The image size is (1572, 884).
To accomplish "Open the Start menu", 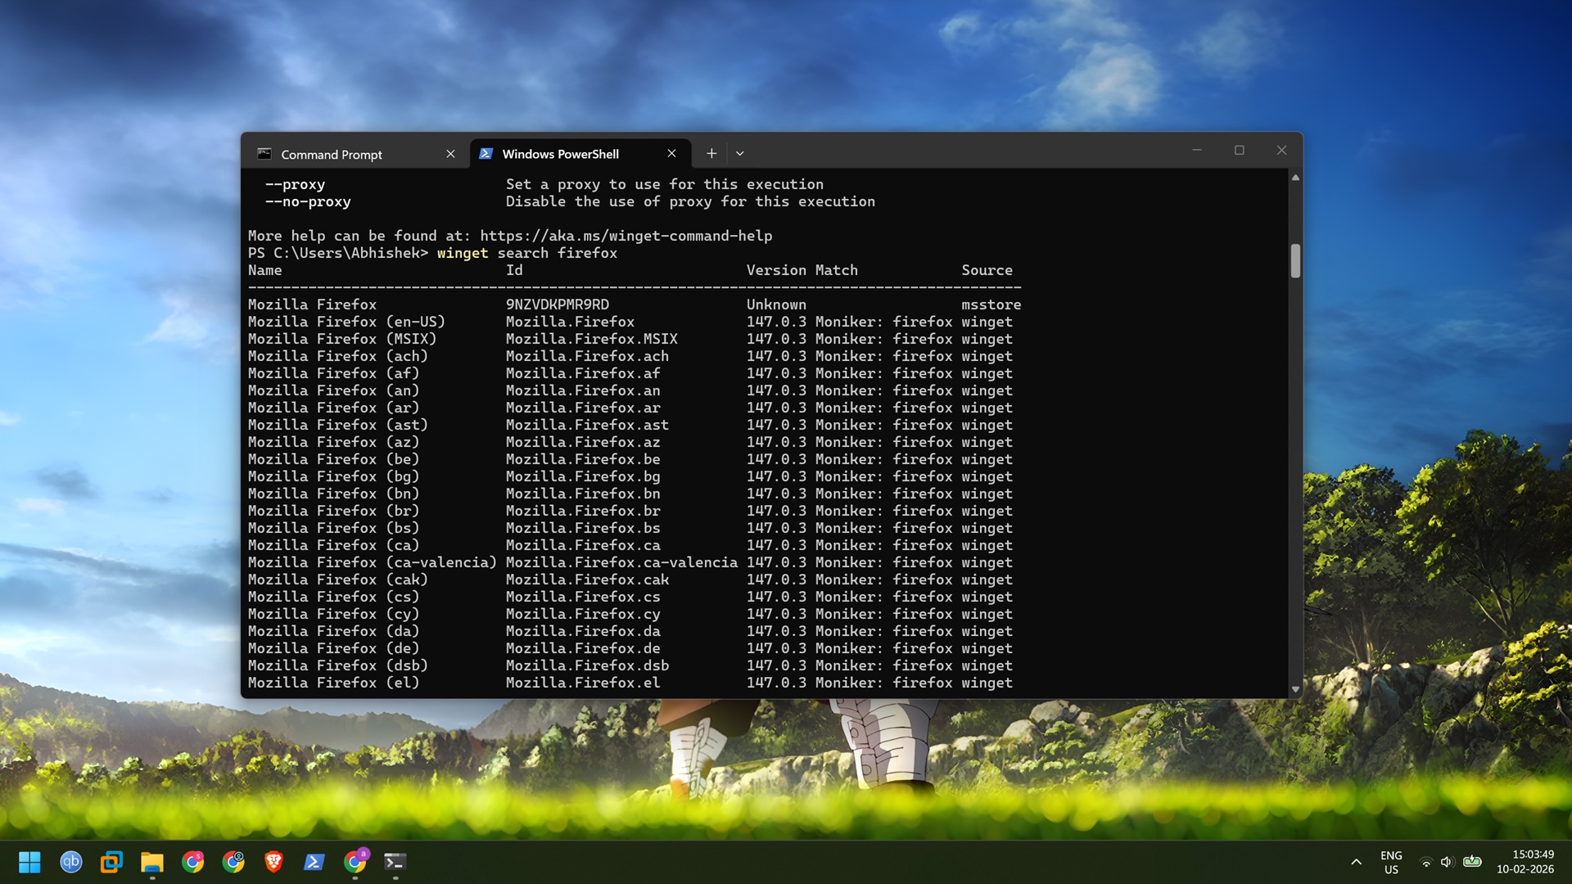I will coord(29,862).
